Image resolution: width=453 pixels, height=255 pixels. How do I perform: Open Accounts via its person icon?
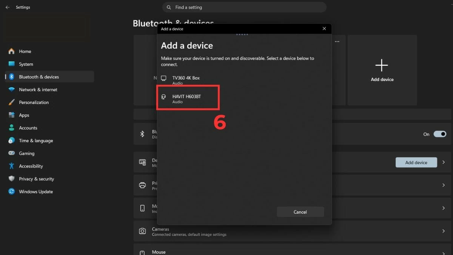11,128
